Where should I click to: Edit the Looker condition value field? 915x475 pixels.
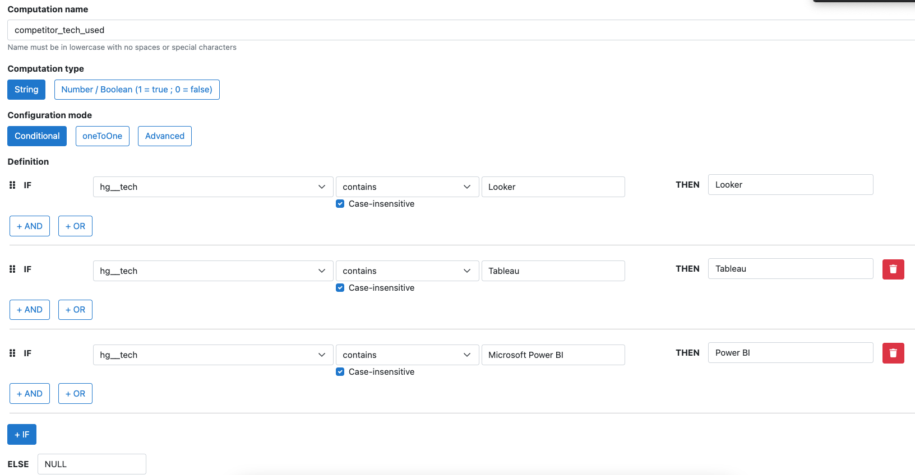point(553,187)
